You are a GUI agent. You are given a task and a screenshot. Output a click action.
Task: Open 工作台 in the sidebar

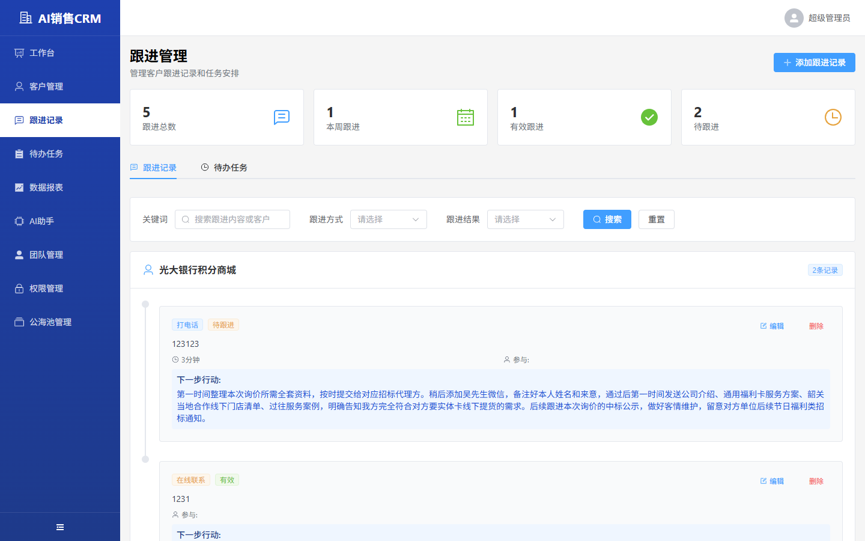coord(60,53)
